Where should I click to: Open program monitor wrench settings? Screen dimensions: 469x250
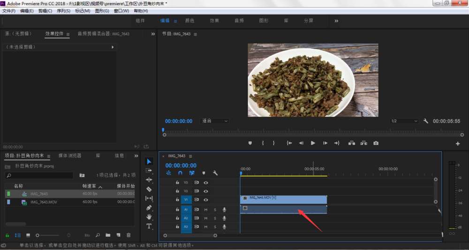pyautogui.click(x=426, y=121)
